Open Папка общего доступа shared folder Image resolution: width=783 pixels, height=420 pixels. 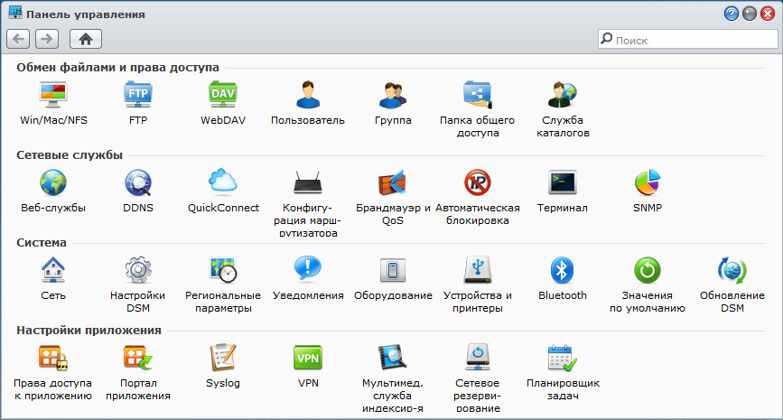click(477, 94)
